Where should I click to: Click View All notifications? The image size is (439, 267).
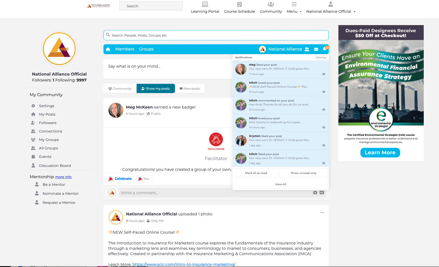[281, 184]
